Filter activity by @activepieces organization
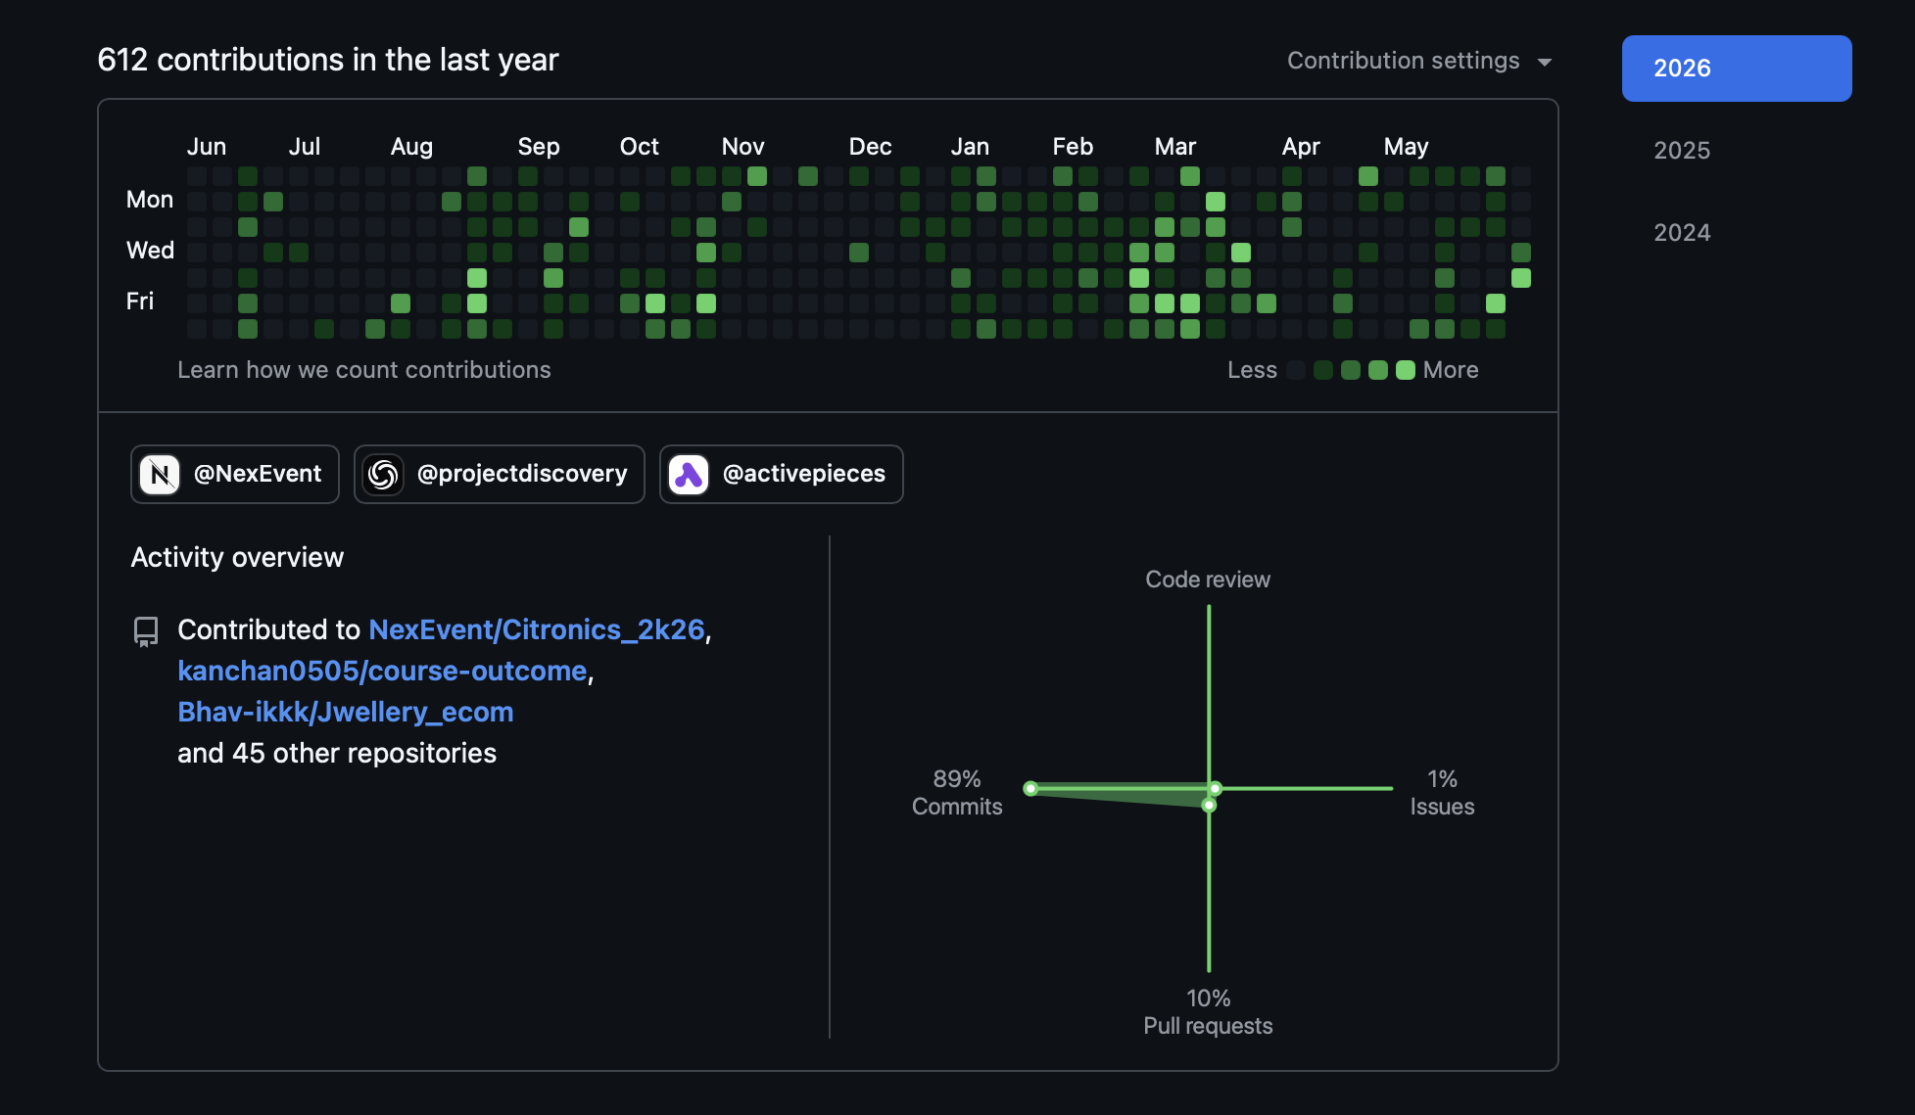This screenshot has height=1115, width=1915. [x=782, y=475]
